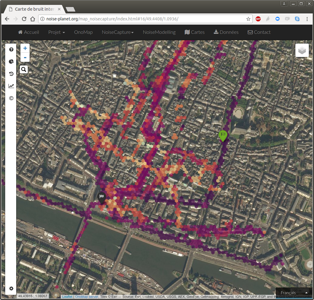Open the map search magnifier
This screenshot has height=300, width=314.
click(x=23, y=69)
